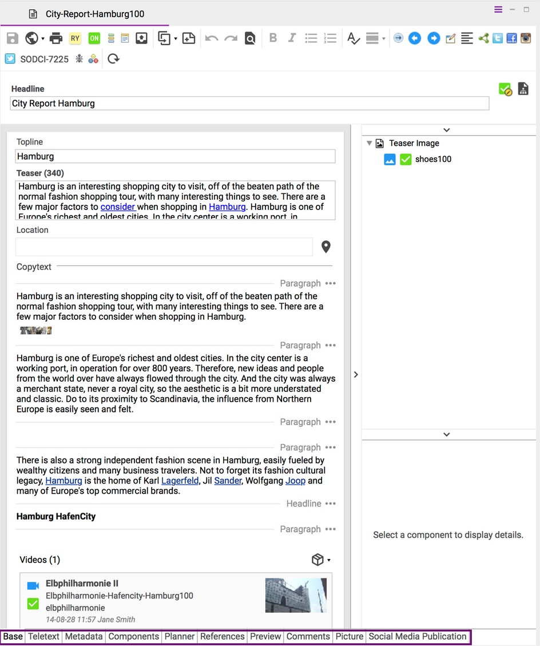Click the 'Joop' link in copytext

295,481
